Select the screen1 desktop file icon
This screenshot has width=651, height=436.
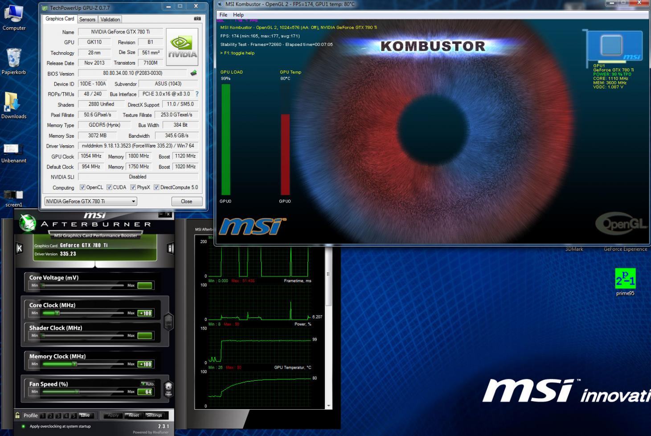[13, 194]
